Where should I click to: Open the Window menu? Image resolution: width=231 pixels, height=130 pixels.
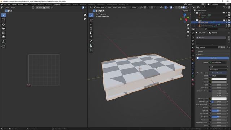21,4
